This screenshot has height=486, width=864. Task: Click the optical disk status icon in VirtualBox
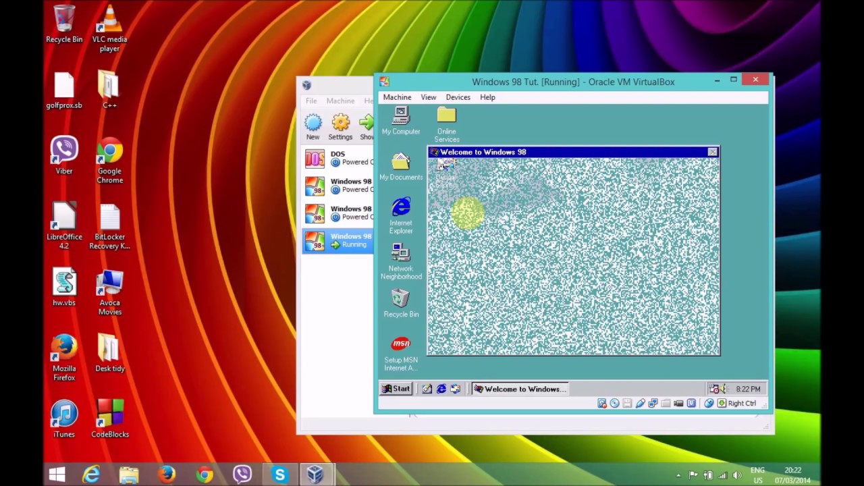click(x=614, y=404)
